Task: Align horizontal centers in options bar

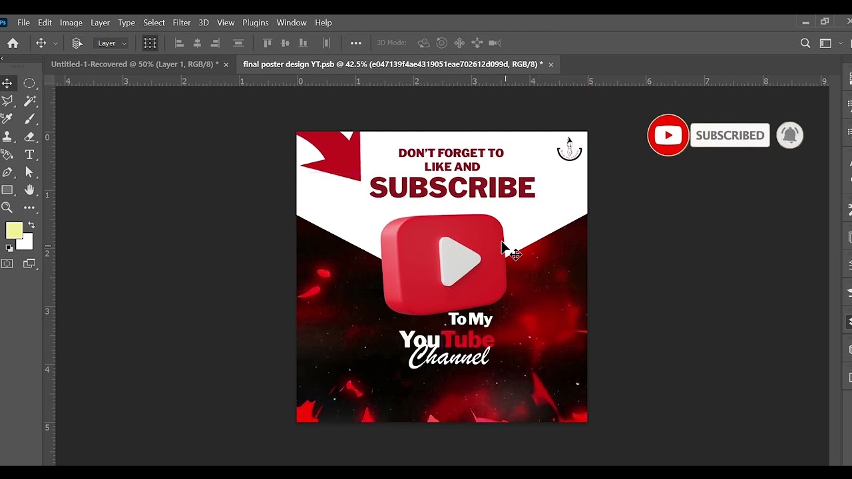Action: pyautogui.click(x=197, y=43)
